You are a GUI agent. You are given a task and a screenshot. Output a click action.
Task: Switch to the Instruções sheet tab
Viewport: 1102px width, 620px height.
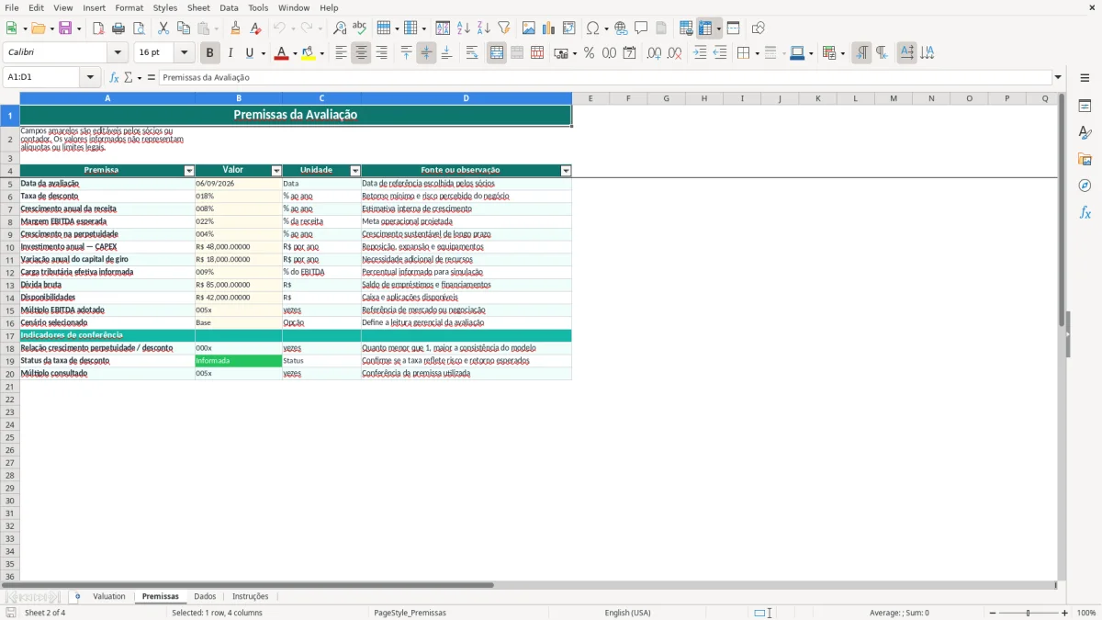point(251,597)
